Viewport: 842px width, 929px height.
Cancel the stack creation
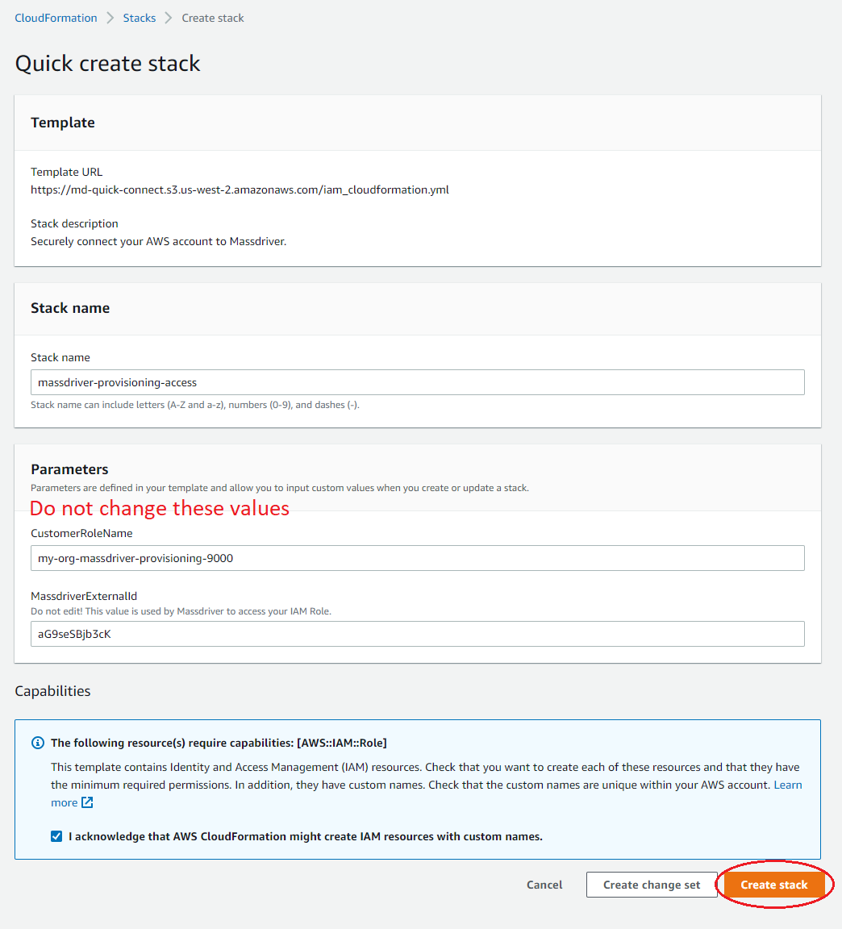click(544, 885)
